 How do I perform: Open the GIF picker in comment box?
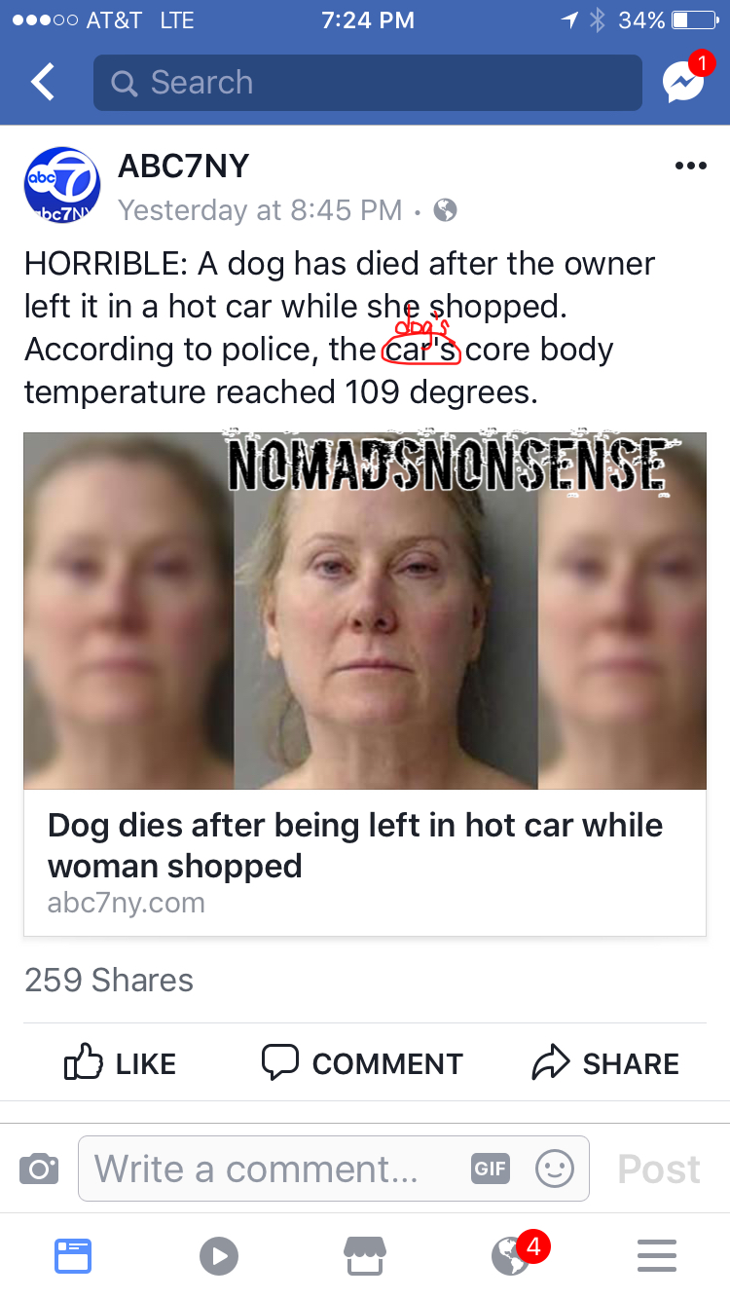pos(490,1169)
